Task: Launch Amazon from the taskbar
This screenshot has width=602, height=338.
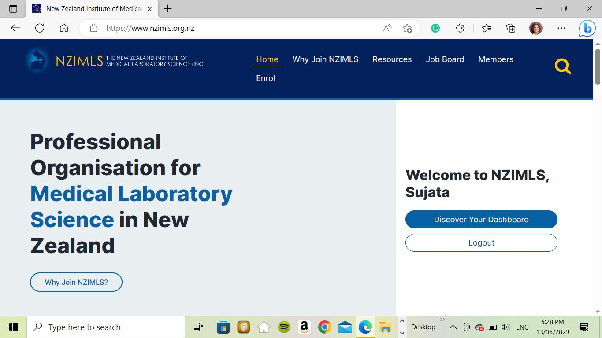Action: pyautogui.click(x=304, y=327)
